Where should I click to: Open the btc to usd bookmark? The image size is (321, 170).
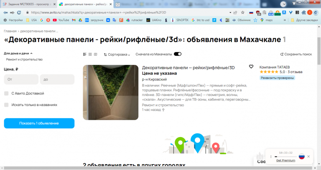tap(201, 20)
